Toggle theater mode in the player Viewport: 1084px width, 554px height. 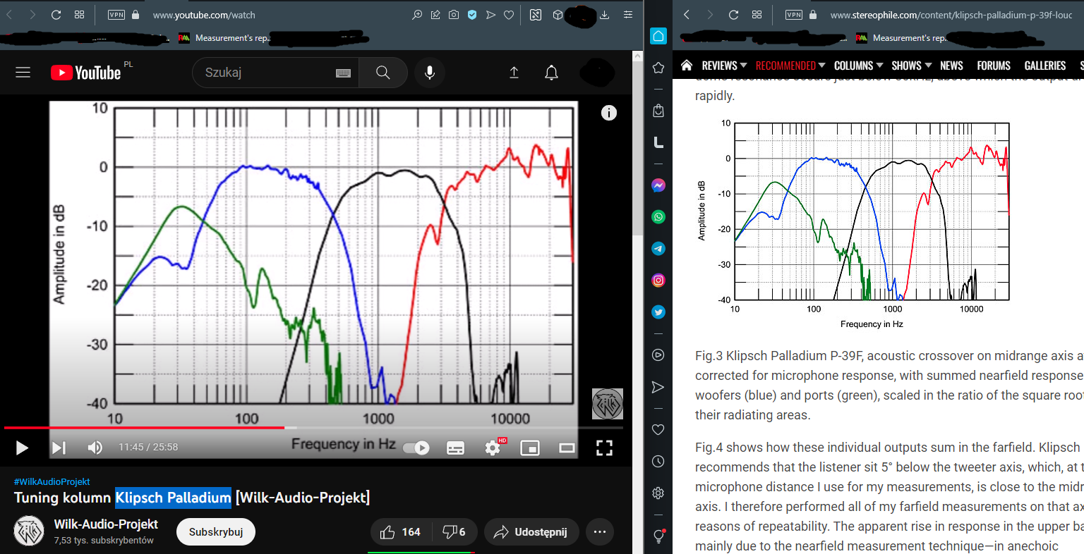pyautogui.click(x=567, y=448)
